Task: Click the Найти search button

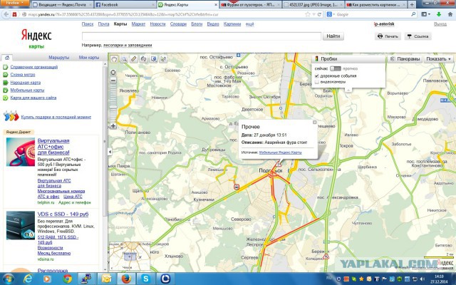Action: click(x=333, y=36)
